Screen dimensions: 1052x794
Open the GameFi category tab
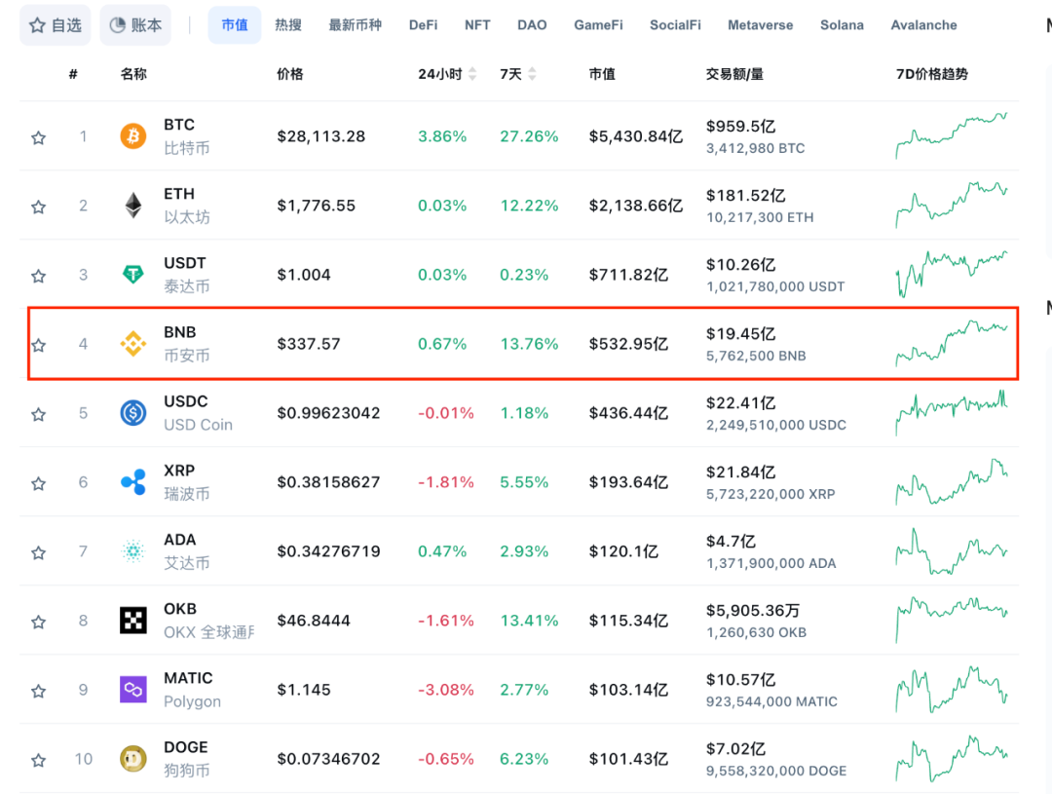(598, 25)
